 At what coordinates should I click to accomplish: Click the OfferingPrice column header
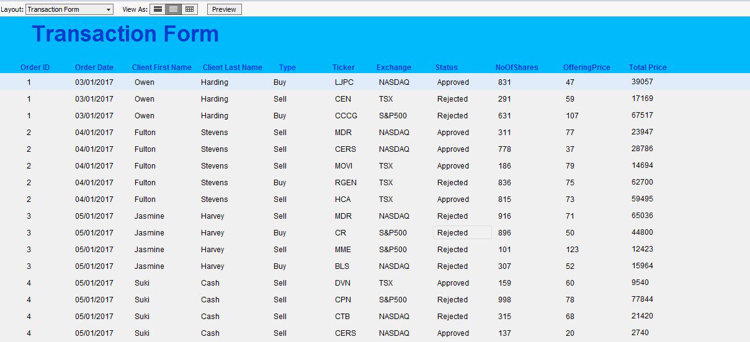click(x=586, y=68)
